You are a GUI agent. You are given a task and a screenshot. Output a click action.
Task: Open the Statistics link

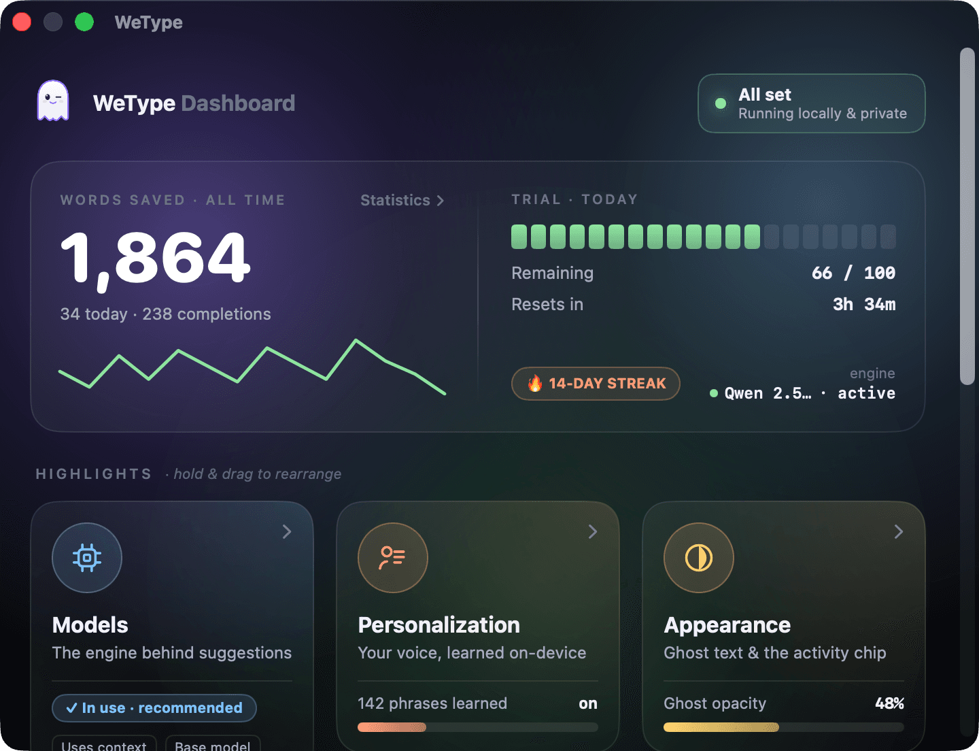tap(402, 200)
